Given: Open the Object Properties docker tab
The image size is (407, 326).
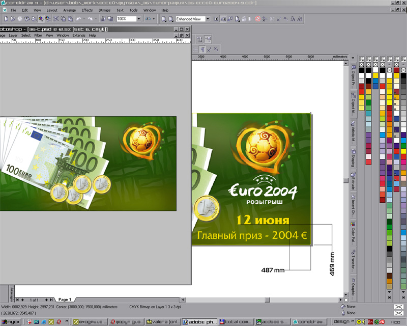Looking at the screenshot, I should 353,75.
